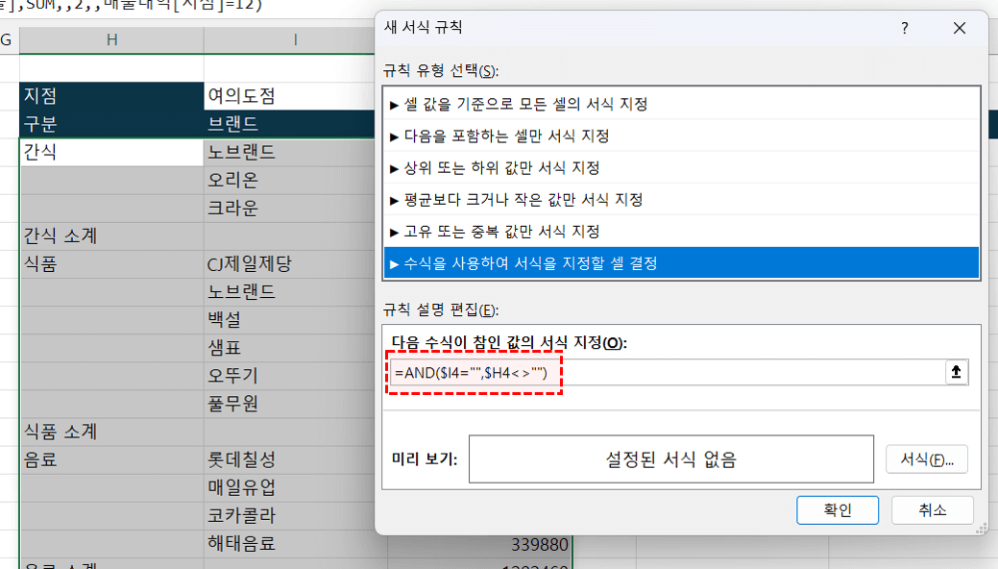Screen dimensions: 998x569
Task: Click the 간식 cell in column H
Action: [x=111, y=152]
